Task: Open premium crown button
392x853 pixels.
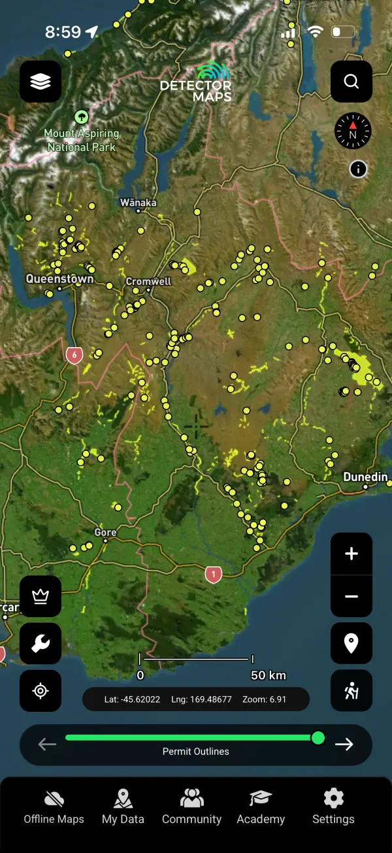Action: click(41, 597)
